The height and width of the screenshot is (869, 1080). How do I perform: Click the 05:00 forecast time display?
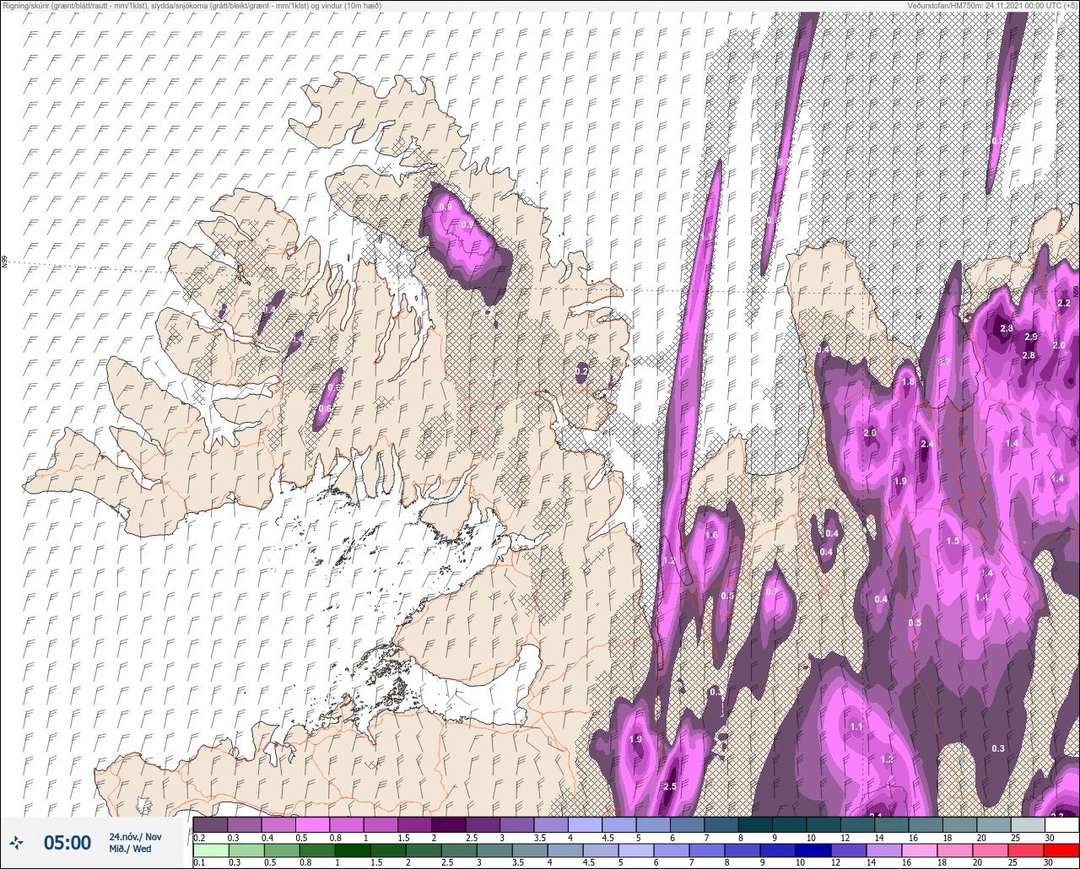point(67,843)
